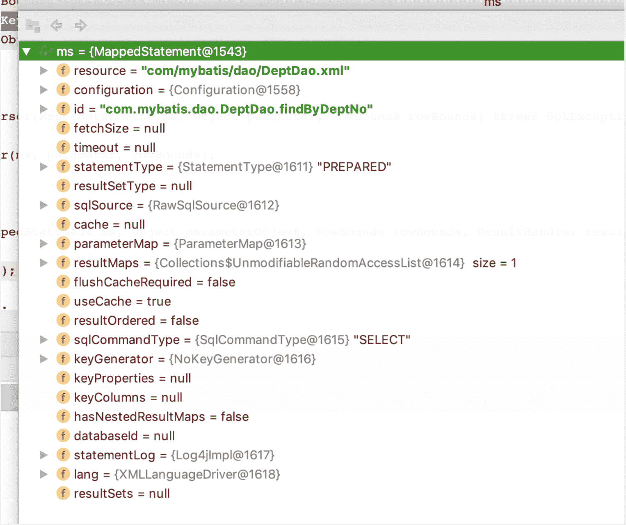
Task: Click the field icon beside fetchSize
Action: [x=63, y=128]
